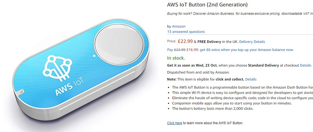Open the Amazon brand link after "by"

coord(179,26)
